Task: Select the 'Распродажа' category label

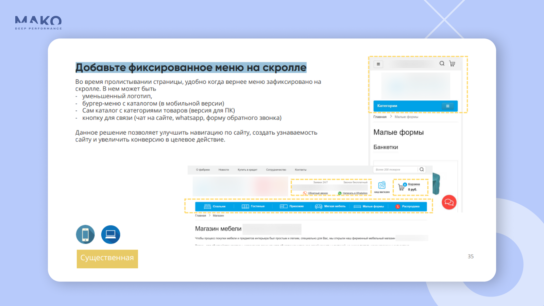Action: pos(411,206)
